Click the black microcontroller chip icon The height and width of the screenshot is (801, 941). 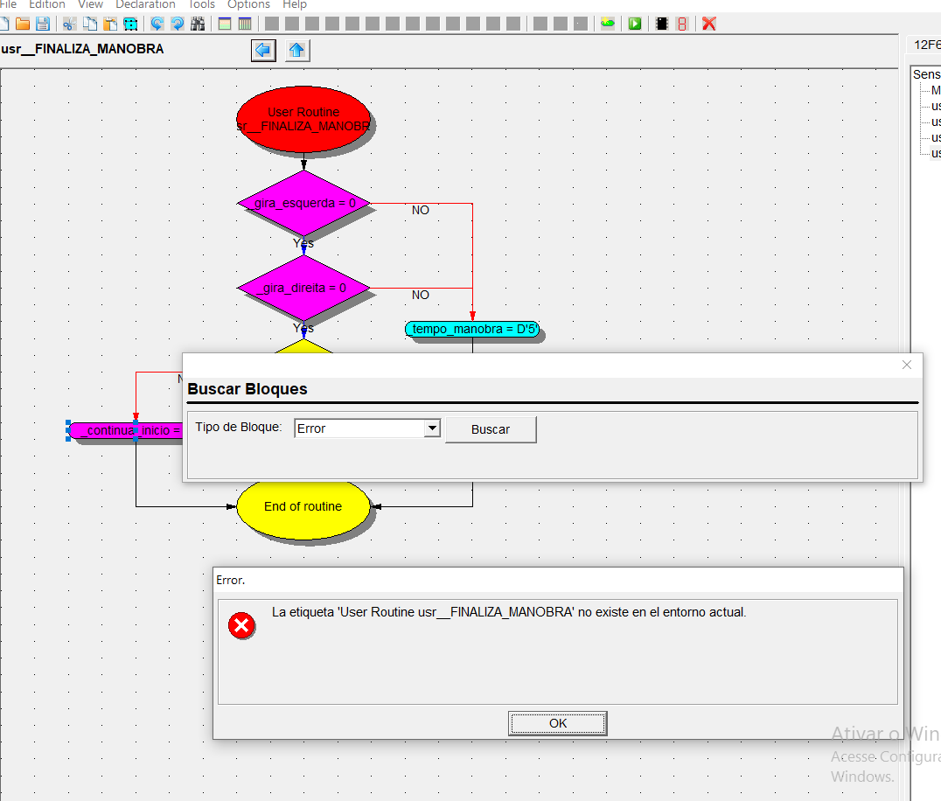pyautogui.click(x=662, y=24)
